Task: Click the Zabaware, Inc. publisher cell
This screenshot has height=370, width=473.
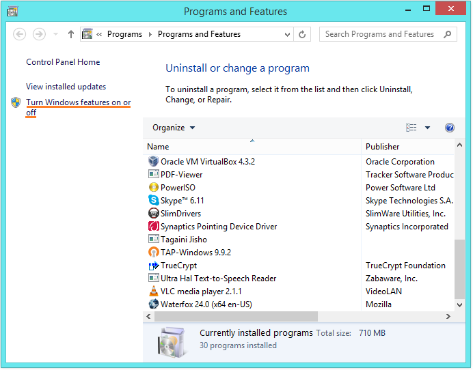Action: point(392,279)
